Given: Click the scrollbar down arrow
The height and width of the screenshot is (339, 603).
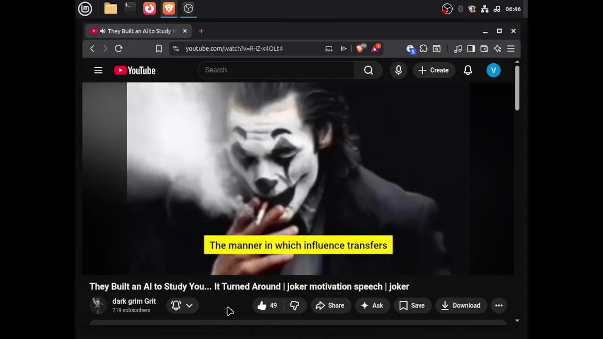Looking at the screenshot, I should coord(517,321).
